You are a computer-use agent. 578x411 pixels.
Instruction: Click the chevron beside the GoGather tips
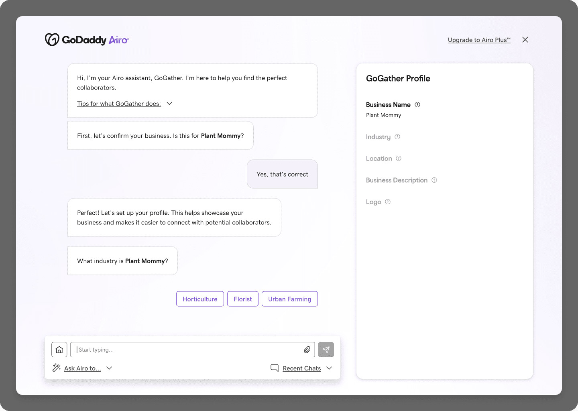tap(169, 104)
